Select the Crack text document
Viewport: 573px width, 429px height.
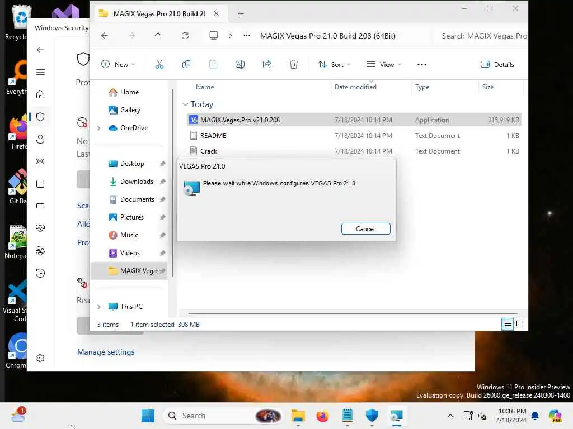[x=354, y=151]
